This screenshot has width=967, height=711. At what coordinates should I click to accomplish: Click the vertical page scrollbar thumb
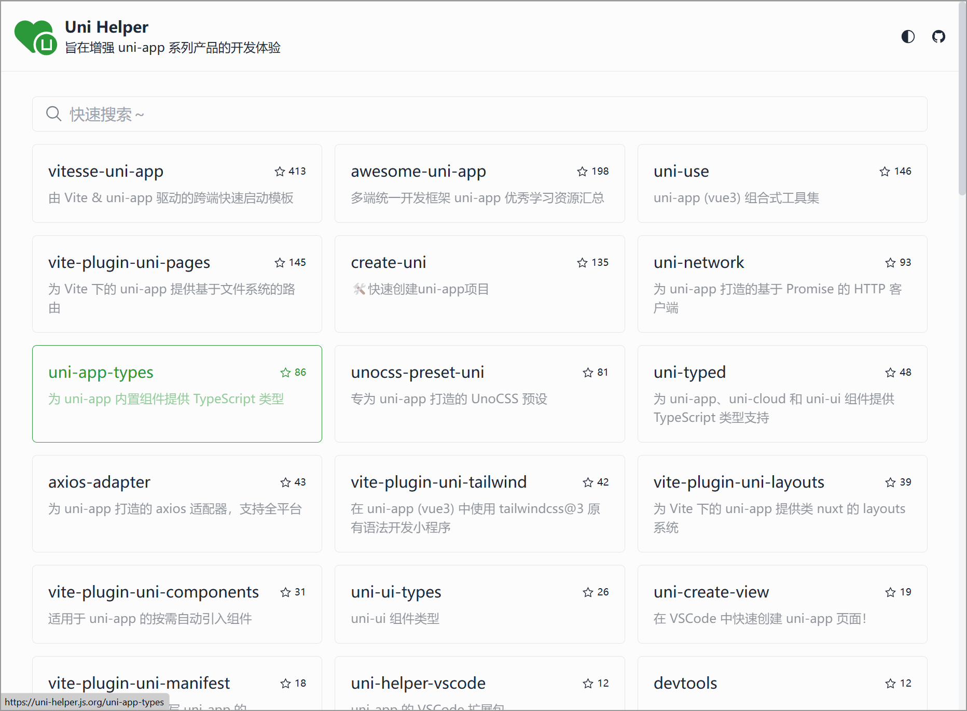tap(962, 98)
